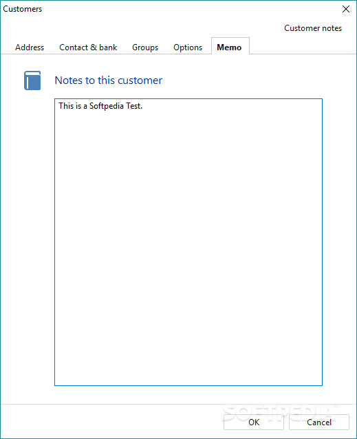The image size is (357, 439).
Task: Switch to the Address tab
Action: tap(30, 47)
